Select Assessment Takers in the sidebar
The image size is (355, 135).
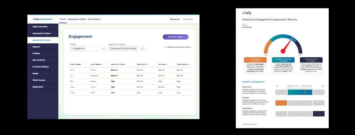(x=43, y=33)
